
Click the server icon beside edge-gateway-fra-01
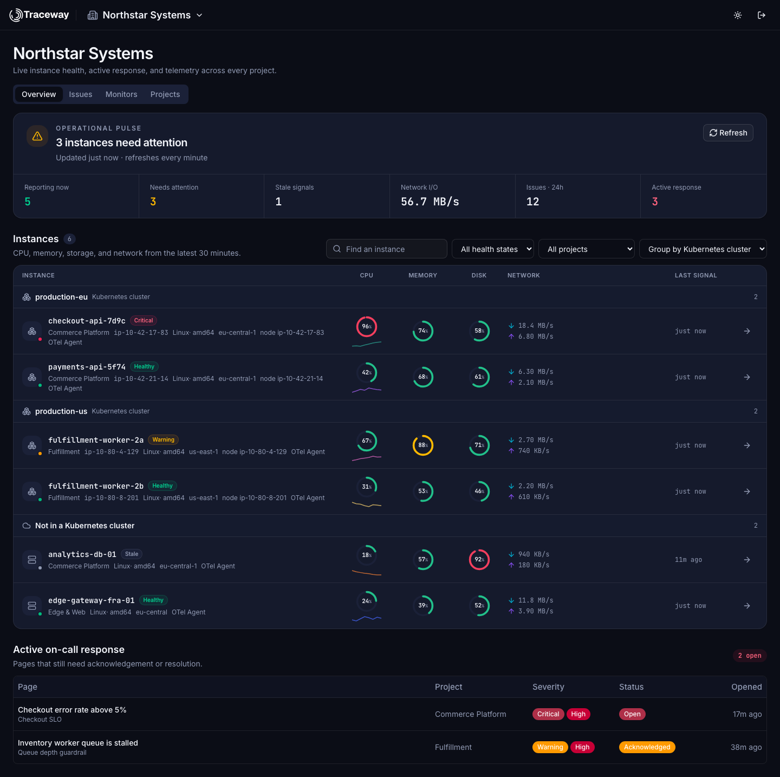(32, 606)
